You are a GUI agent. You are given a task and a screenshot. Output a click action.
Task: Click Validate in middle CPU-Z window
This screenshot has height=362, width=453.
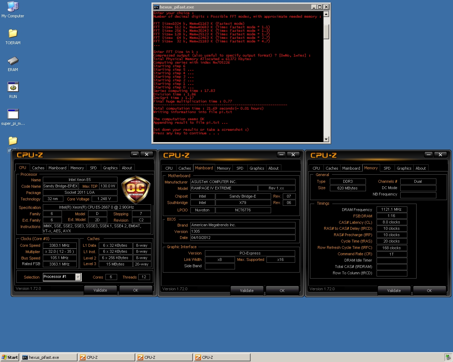click(x=247, y=291)
